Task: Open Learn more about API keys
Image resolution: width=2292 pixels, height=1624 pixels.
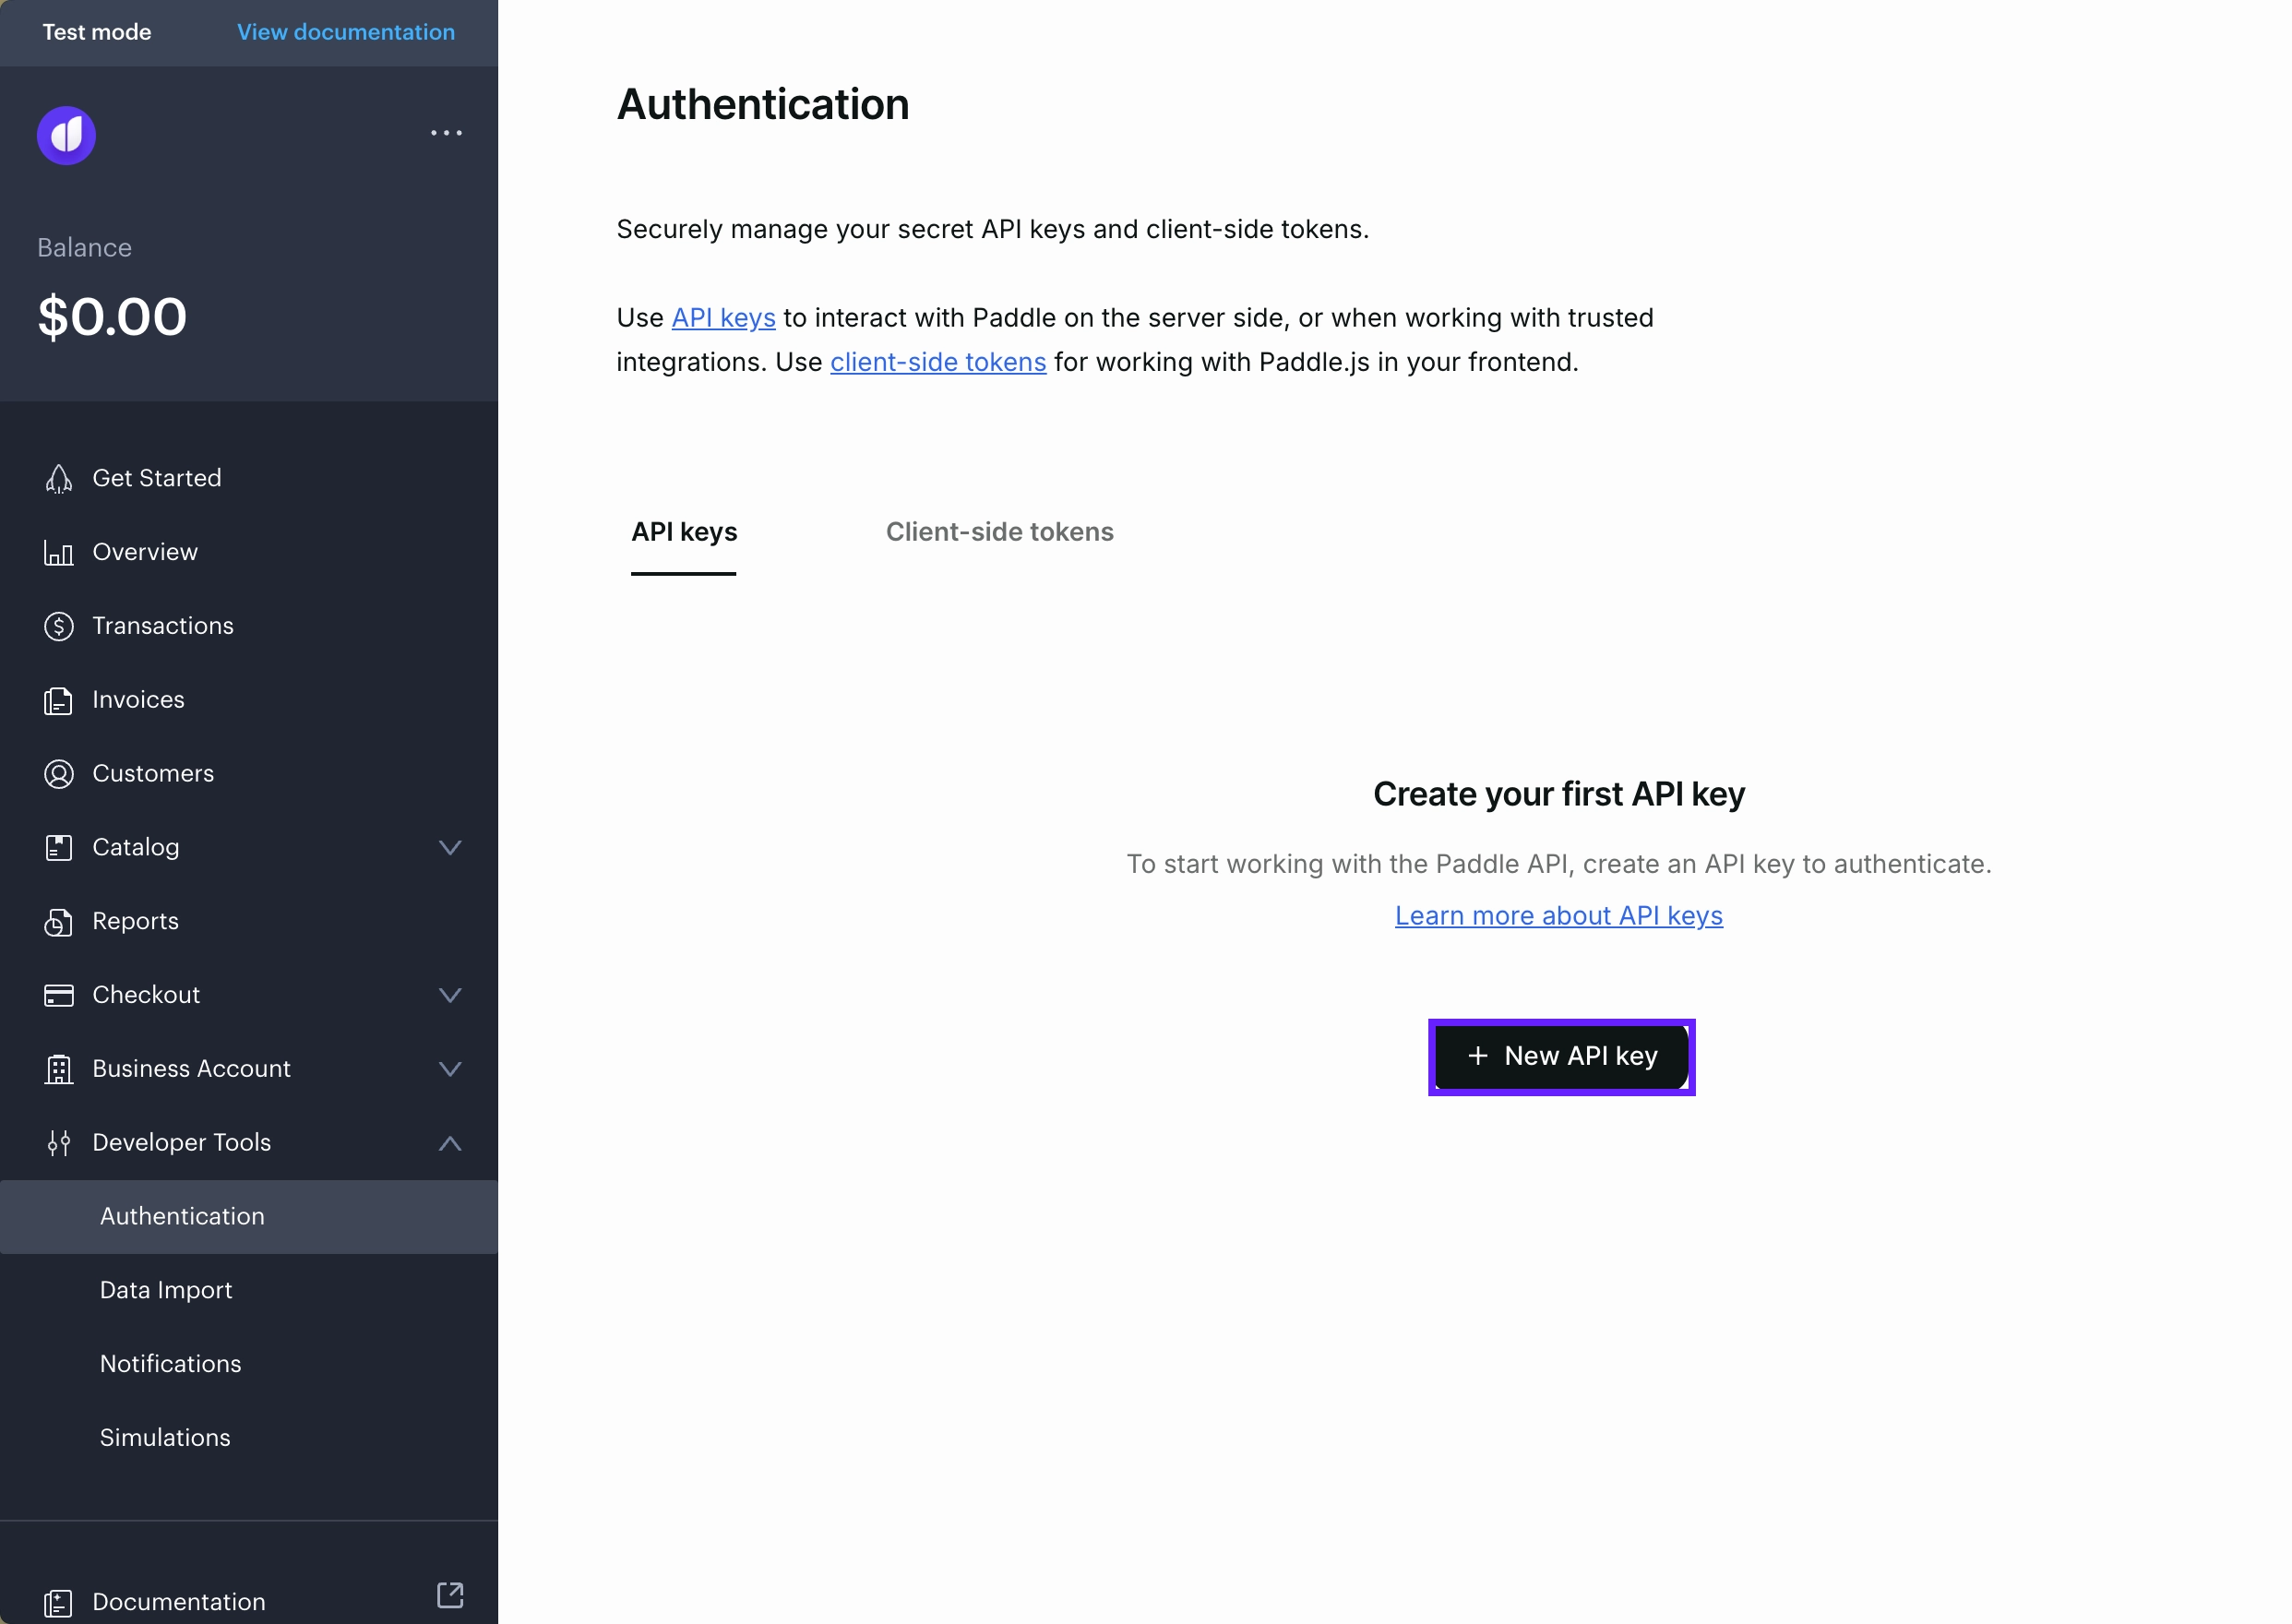Action: (1558, 915)
